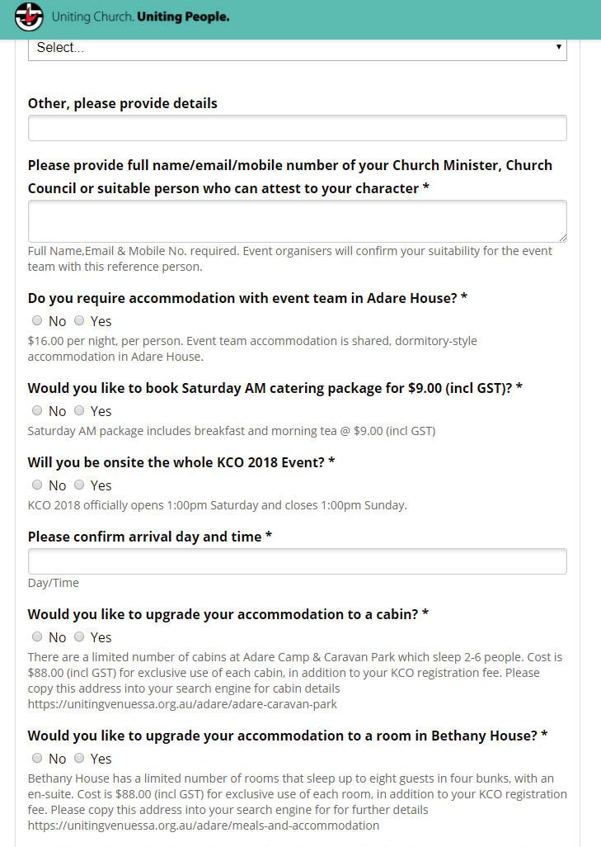The width and height of the screenshot is (601, 847).
Task: Click the 'Uniting Church. Uniting People.' header text
Action: pyautogui.click(x=140, y=17)
